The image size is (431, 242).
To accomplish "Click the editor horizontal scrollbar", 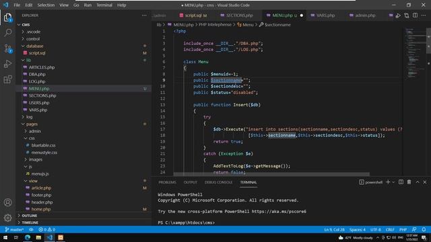I will (x=271, y=174).
